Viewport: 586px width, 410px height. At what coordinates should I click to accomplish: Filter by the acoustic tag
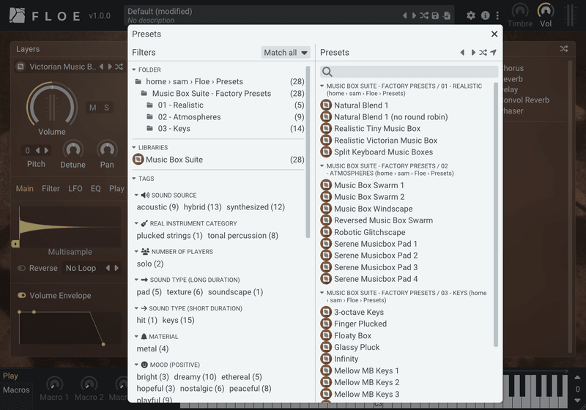pyautogui.click(x=157, y=207)
